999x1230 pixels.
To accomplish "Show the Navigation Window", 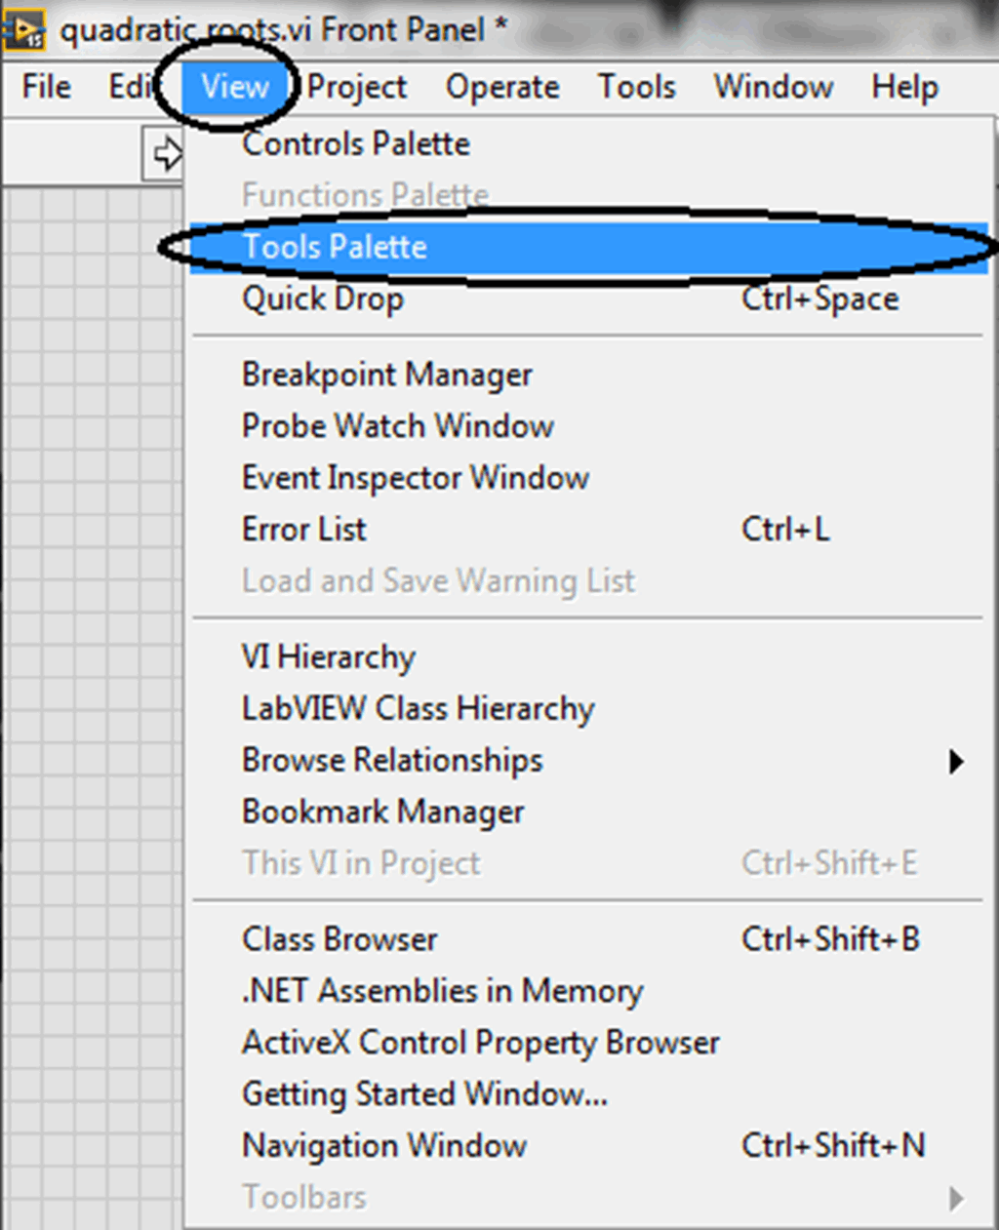I will 384,1146.
